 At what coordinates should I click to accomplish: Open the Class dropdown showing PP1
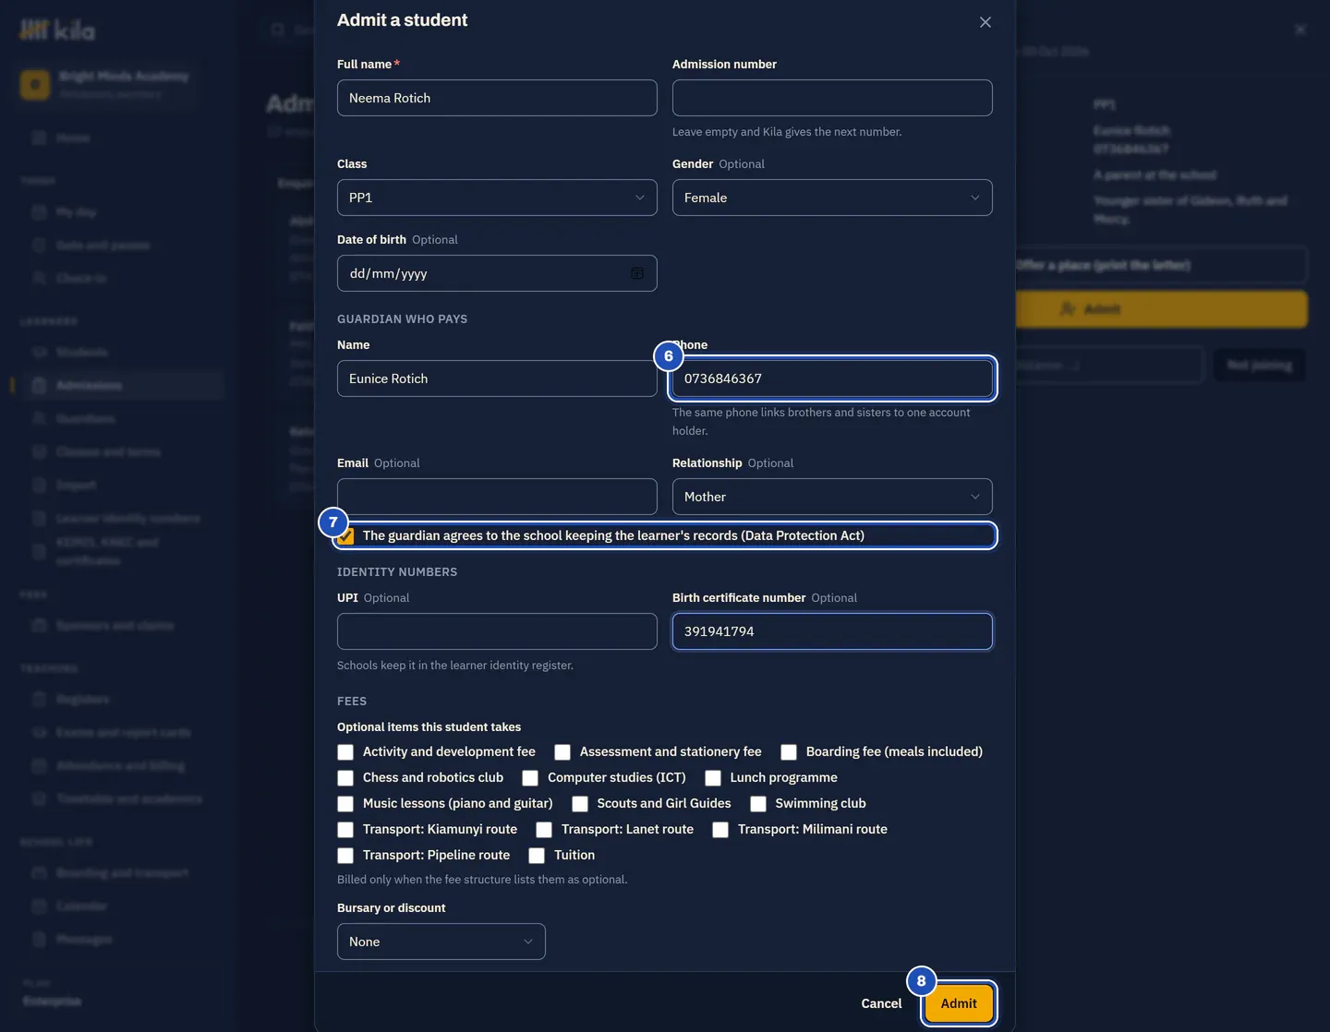pos(497,198)
